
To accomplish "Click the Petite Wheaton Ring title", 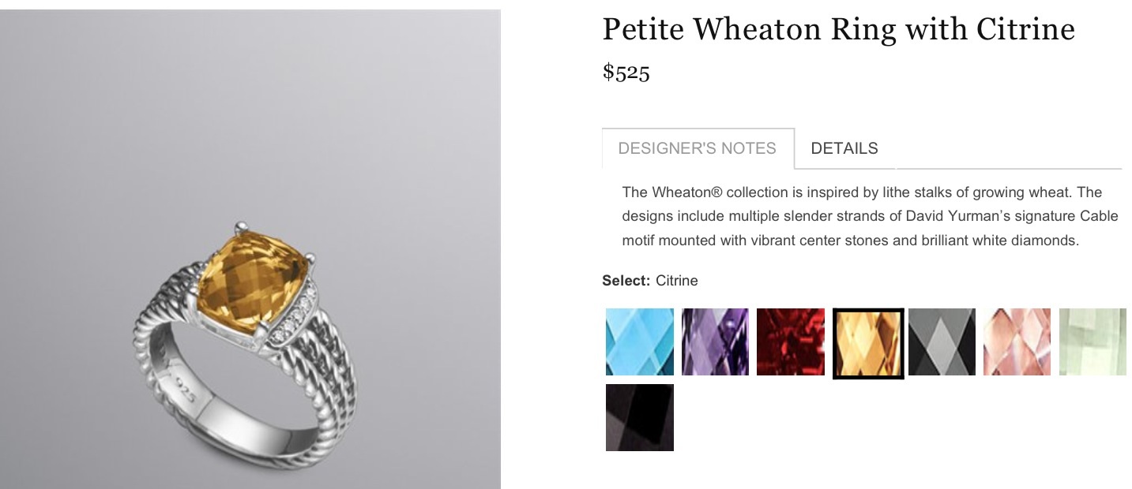I will coord(837,30).
